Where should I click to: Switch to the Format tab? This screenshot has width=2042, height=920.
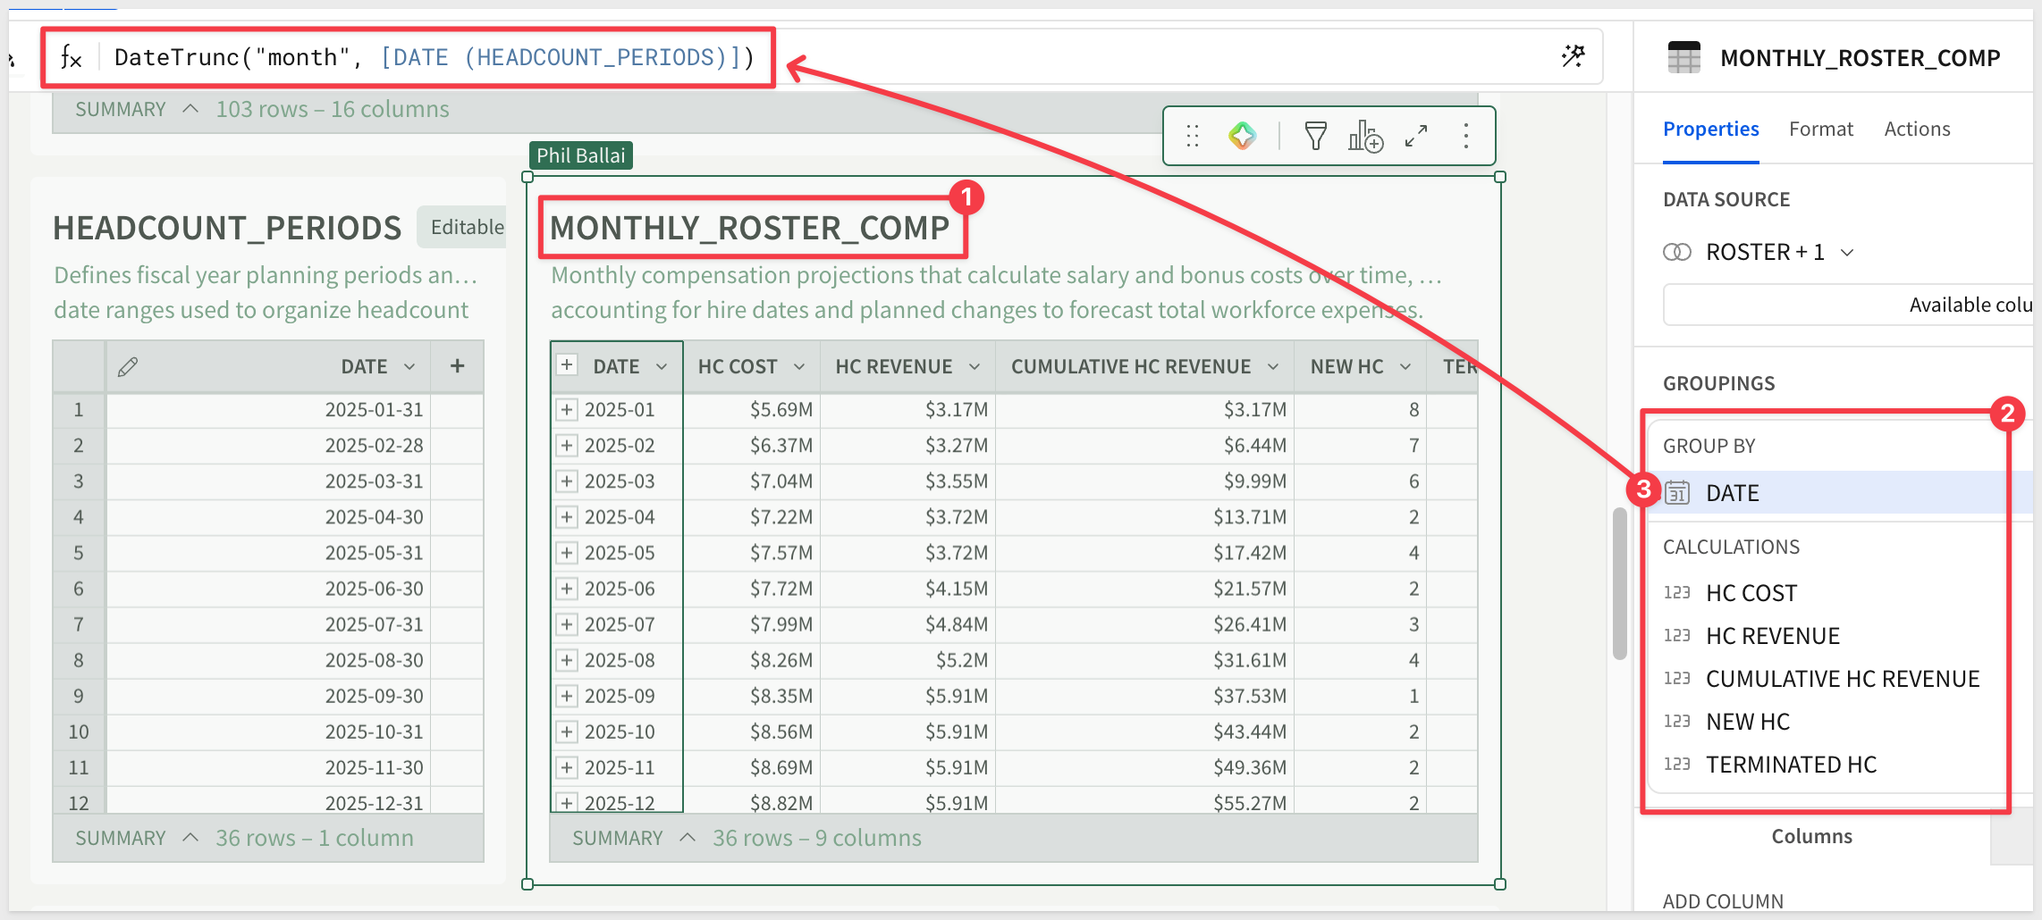tap(1821, 130)
